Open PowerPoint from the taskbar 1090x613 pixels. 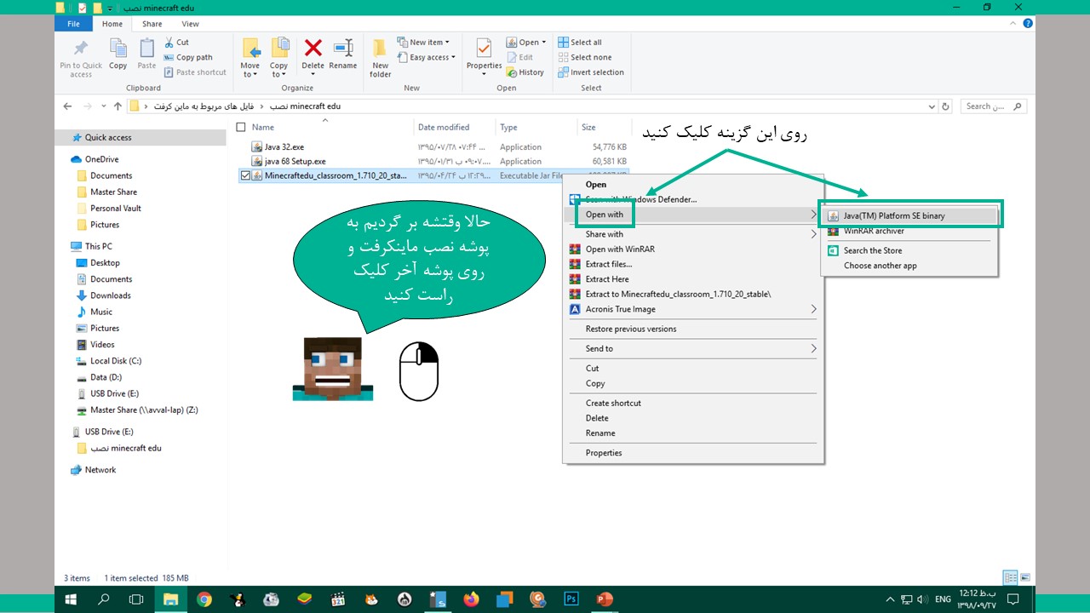coord(605,599)
